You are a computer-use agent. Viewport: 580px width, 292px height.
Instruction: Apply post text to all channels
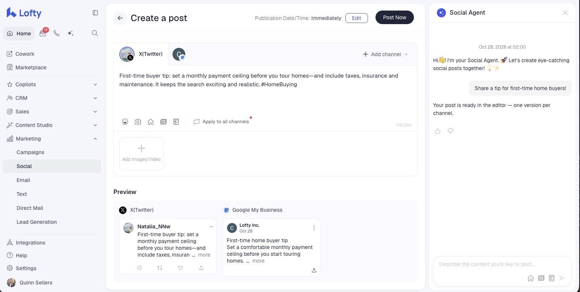(x=221, y=122)
